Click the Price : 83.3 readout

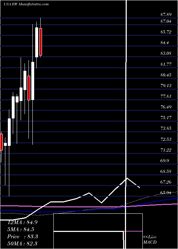[22, 237]
